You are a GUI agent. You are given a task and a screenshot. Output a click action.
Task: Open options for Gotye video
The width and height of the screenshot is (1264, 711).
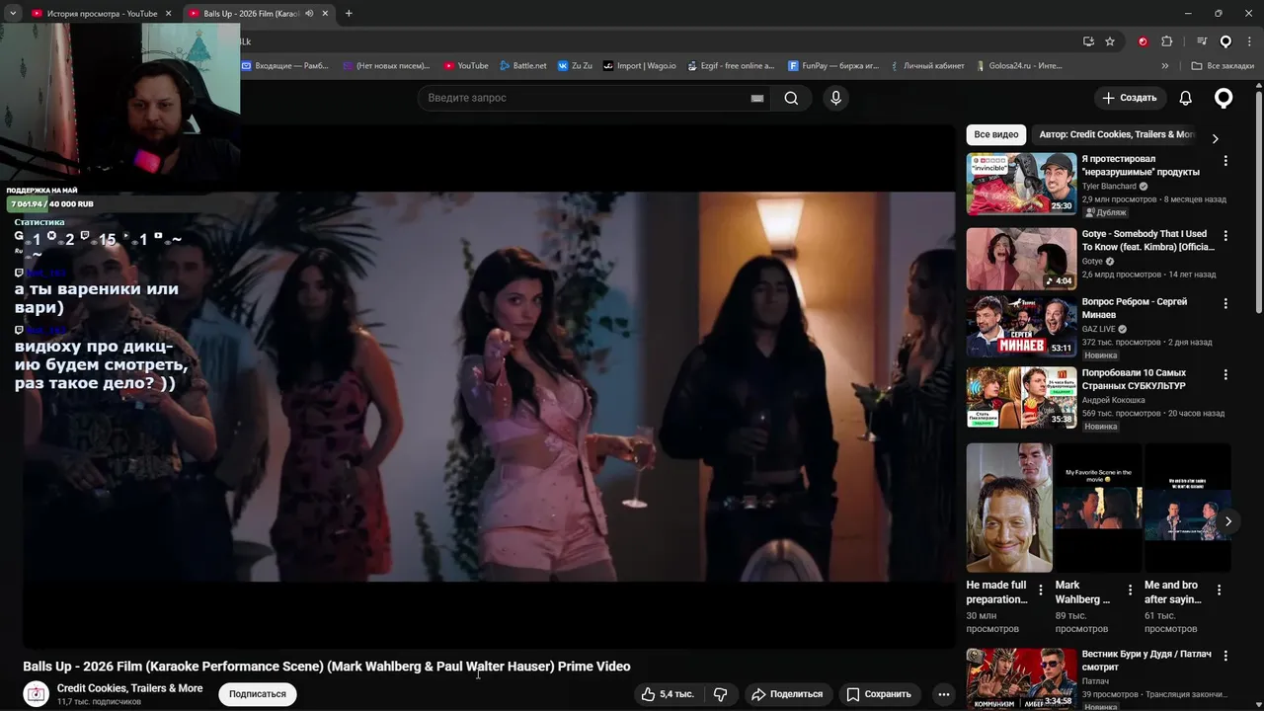pyautogui.click(x=1225, y=236)
